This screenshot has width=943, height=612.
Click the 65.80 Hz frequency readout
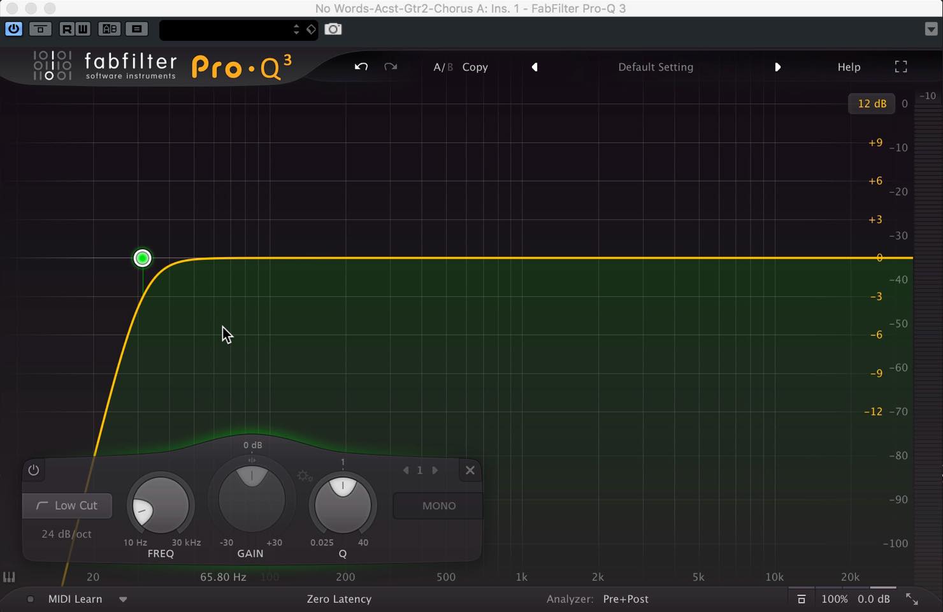pyautogui.click(x=223, y=577)
